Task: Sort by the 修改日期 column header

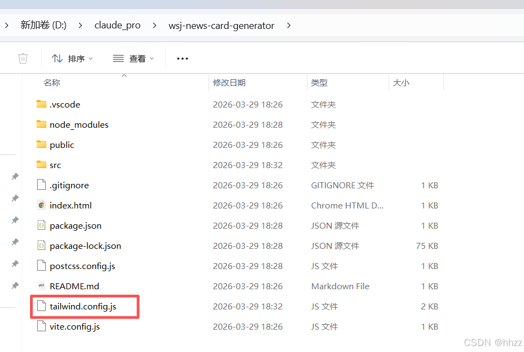Action: 229,82
